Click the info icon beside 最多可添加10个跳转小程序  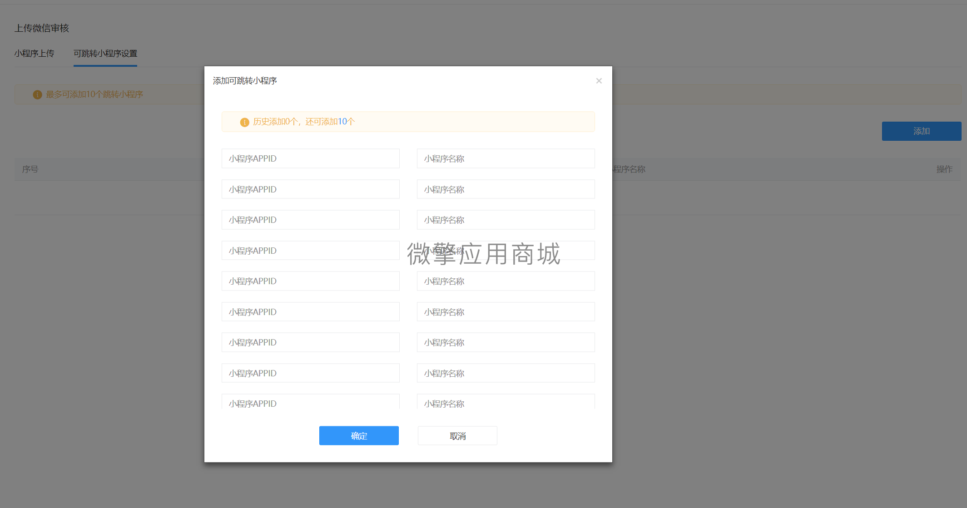coord(37,94)
